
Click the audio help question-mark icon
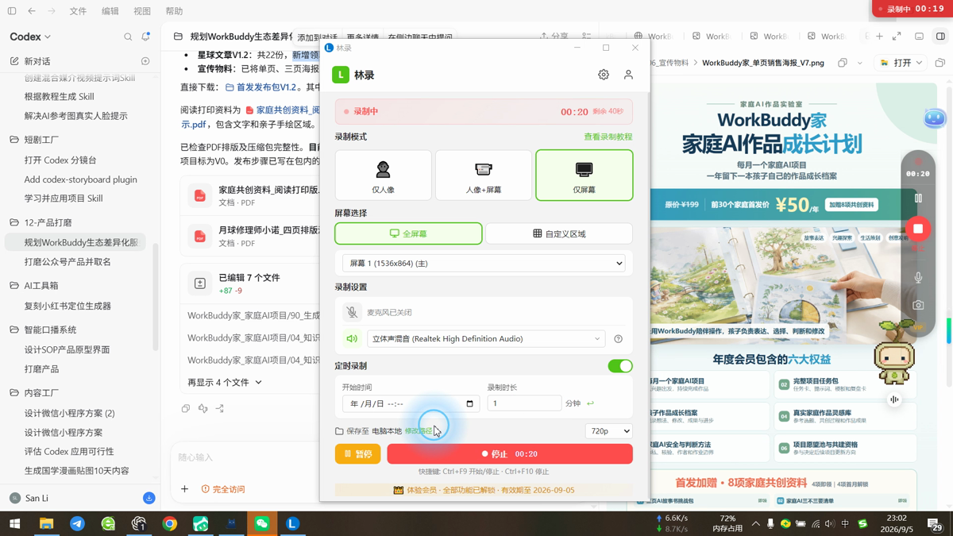618,339
